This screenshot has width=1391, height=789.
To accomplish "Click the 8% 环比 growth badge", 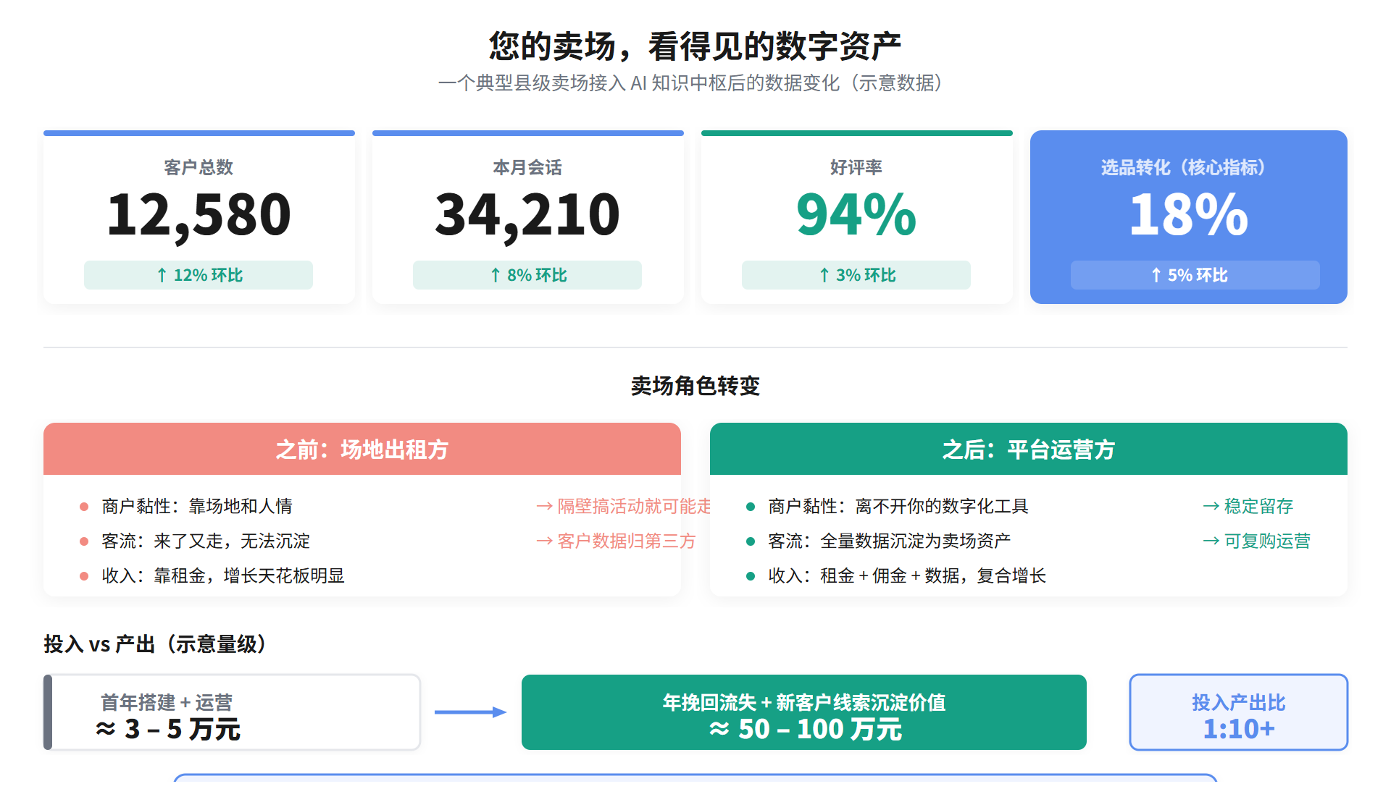I will 527,275.
